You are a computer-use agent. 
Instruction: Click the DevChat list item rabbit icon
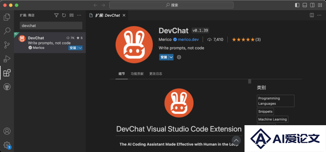(22, 39)
